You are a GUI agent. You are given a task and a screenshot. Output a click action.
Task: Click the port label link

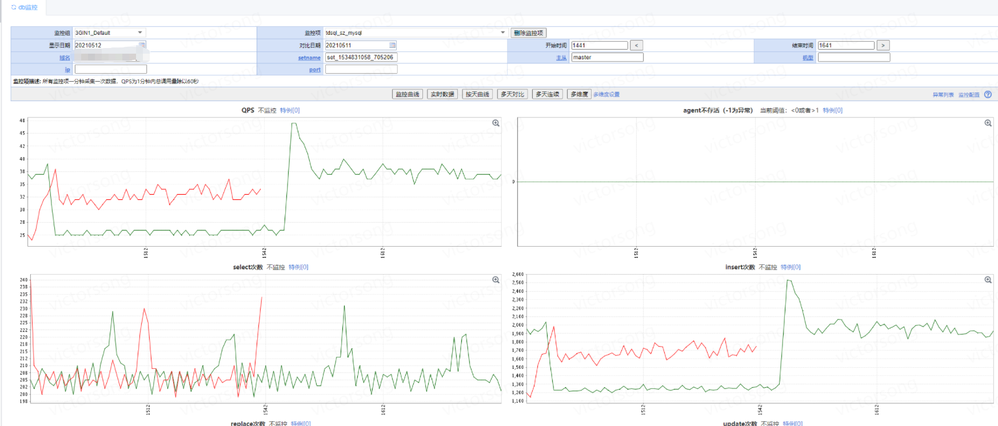(315, 70)
